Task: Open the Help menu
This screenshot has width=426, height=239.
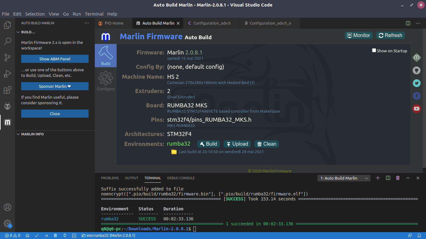Action: [x=112, y=14]
